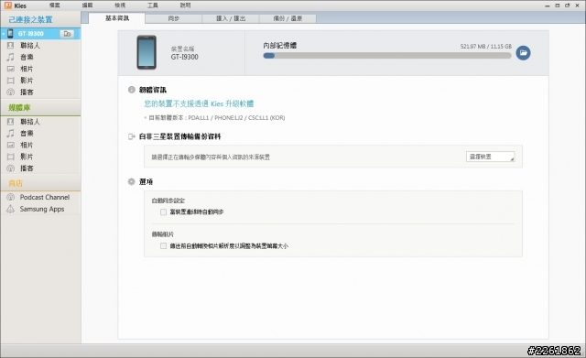Screen dimensions: 586x358
Task: Open 影片 in the 媒體庫 library section
Action: click(x=27, y=157)
